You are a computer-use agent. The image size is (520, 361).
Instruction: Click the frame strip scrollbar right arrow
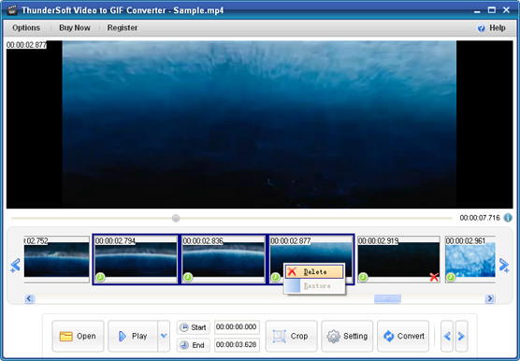pos(489,298)
